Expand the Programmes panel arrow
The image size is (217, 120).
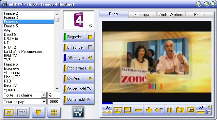click(90, 68)
